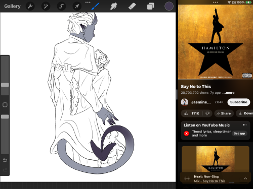Open the Adjustments magic wand menu

click(46, 6)
